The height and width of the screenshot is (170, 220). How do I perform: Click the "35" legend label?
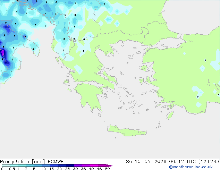point(83,169)
